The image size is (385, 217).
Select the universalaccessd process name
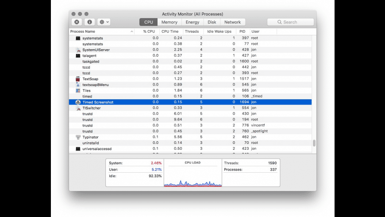(x=97, y=149)
